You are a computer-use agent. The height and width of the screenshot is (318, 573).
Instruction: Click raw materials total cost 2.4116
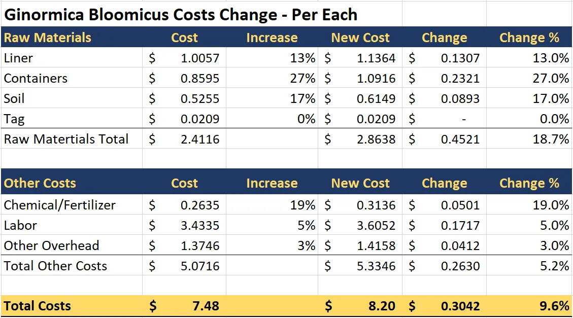pos(200,139)
